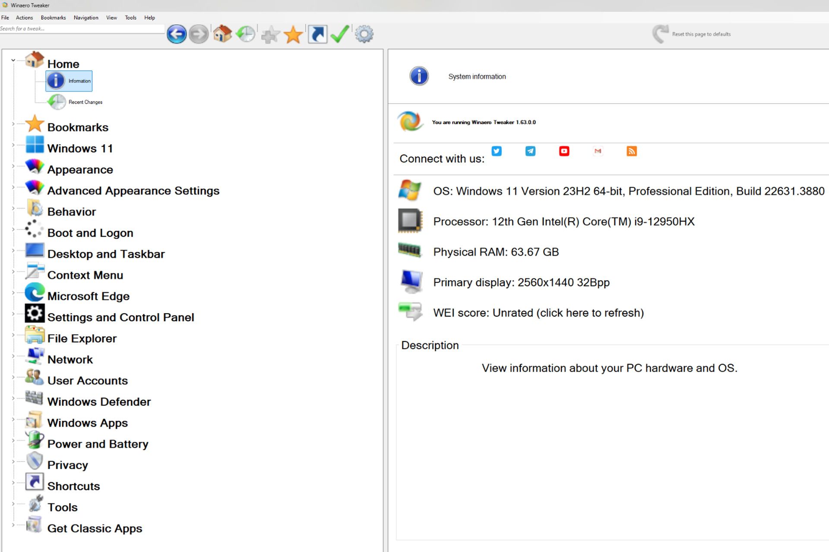Click Reset this page to defaults
829x552 pixels.
coord(700,34)
